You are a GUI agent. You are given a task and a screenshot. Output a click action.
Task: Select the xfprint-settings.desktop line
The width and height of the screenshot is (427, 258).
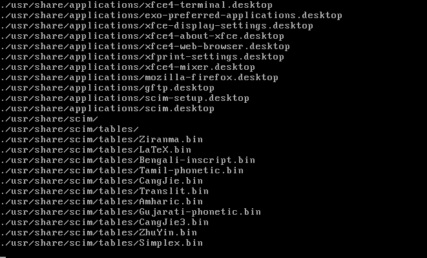pos(142,58)
